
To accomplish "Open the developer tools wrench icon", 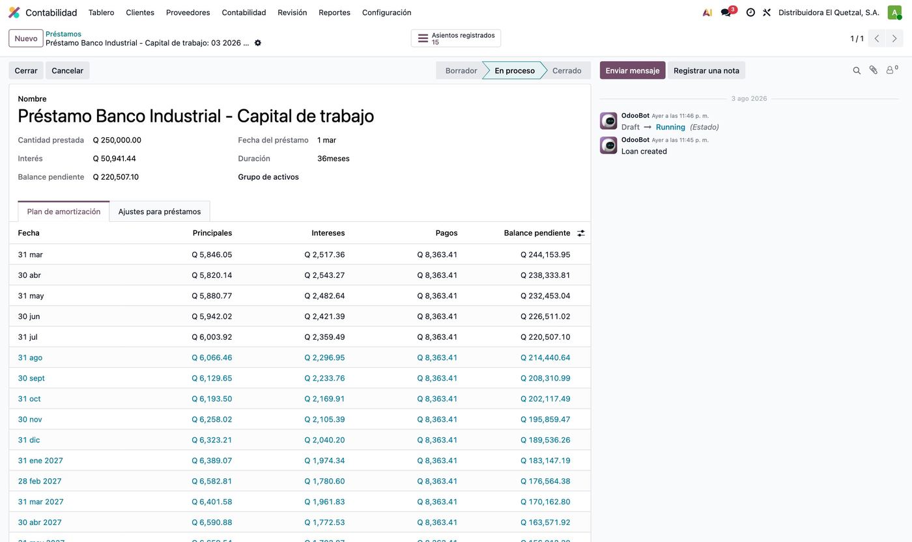I will click(767, 12).
